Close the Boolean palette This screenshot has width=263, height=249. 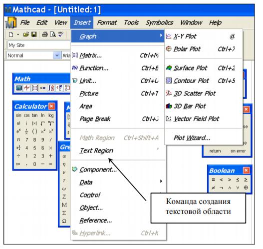pos(246,170)
